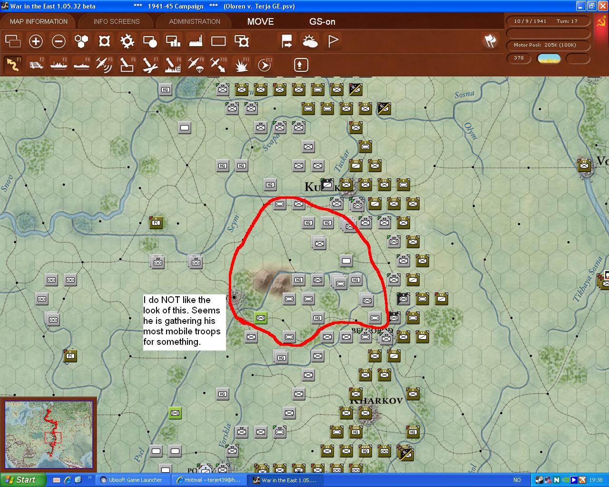This screenshot has width=609, height=487.
Task: Click the flag with arrow icon
Action: pyautogui.click(x=287, y=41)
